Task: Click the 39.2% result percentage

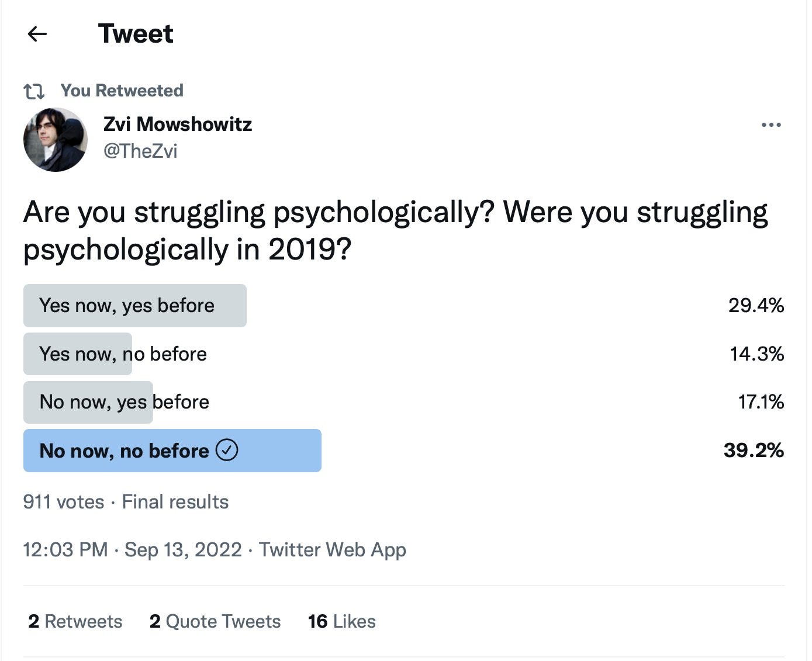Action: (x=754, y=451)
